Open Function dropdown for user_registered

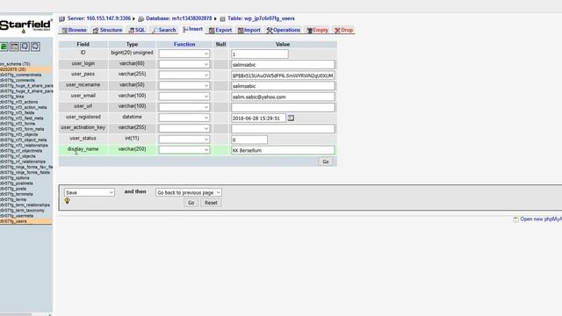(184, 118)
